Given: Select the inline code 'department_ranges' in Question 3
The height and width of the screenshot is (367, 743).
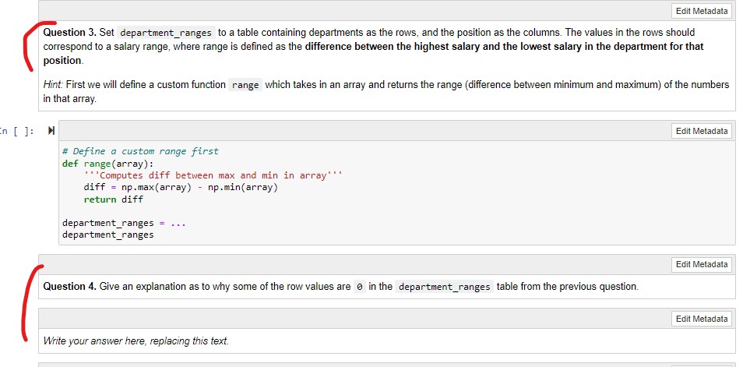Looking at the screenshot, I should 166,33.
